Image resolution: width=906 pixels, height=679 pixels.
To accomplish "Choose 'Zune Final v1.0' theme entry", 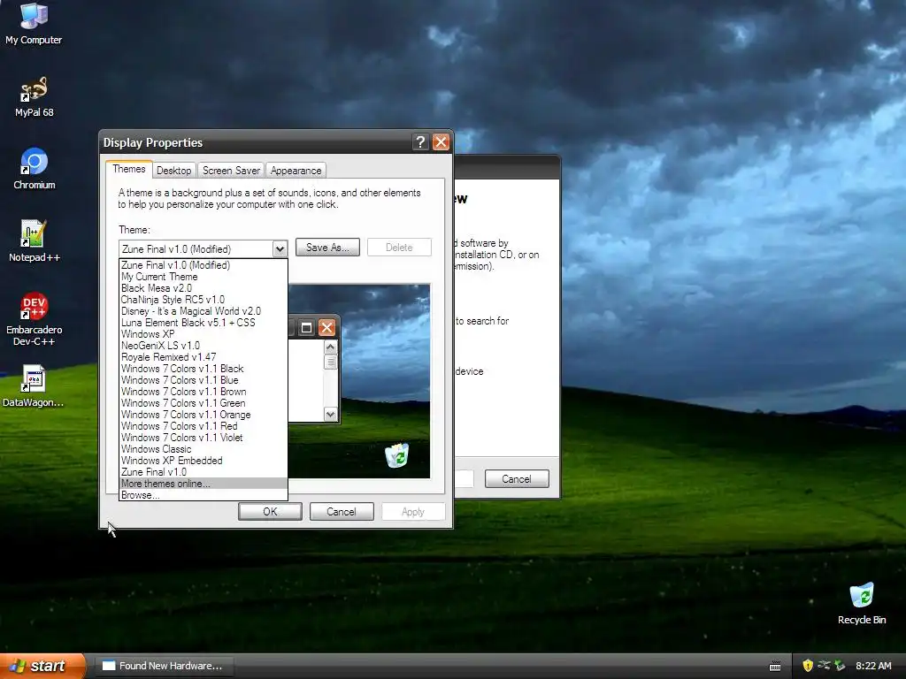I will tap(203, 472).
